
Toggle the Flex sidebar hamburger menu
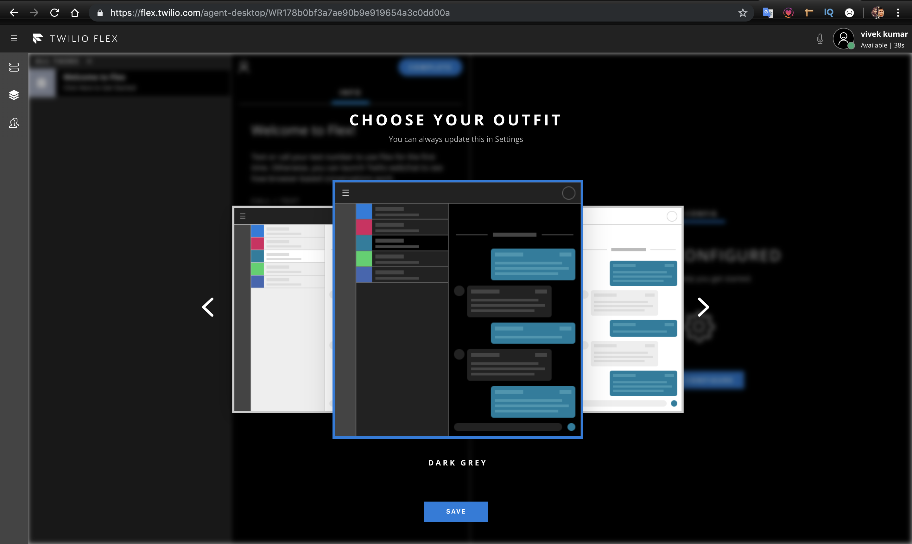14,39
